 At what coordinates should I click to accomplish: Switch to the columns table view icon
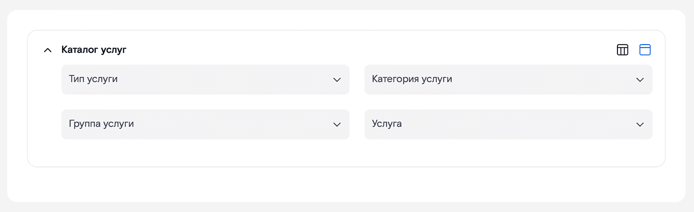pos(622,50)
